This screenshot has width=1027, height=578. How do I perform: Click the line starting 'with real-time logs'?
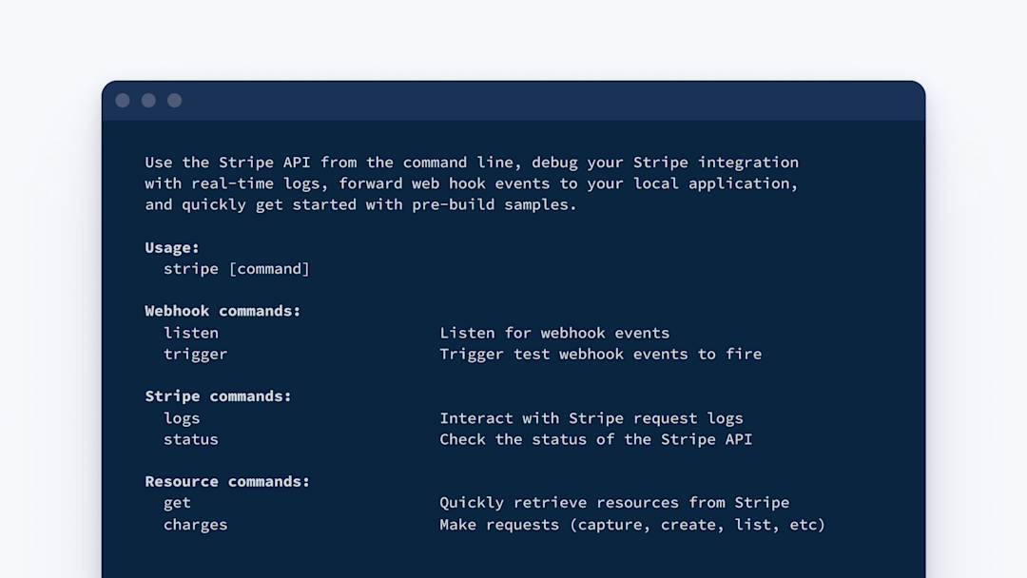pyautogui.click(x=472, y=183)
